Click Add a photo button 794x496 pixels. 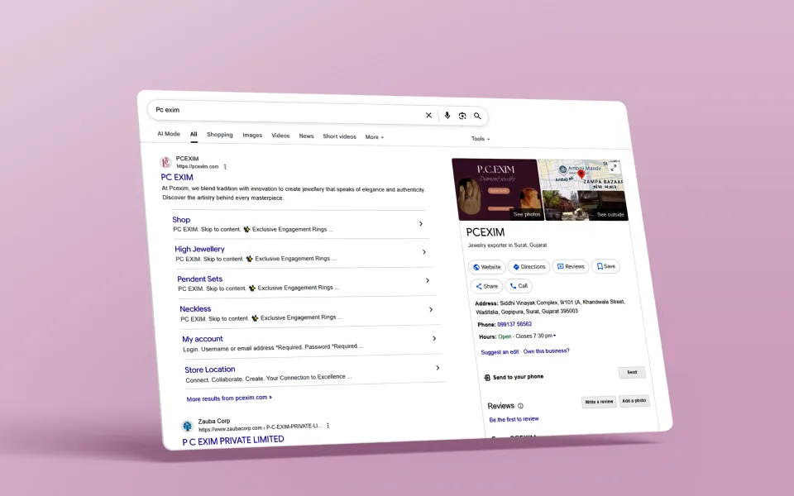click(634, 401)
